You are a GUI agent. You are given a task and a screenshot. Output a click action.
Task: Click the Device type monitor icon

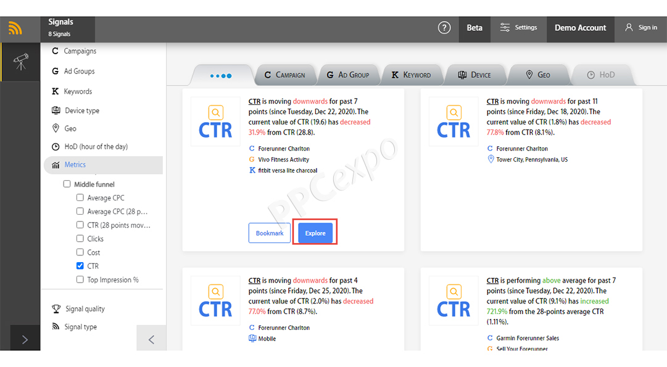coord(56,110)
